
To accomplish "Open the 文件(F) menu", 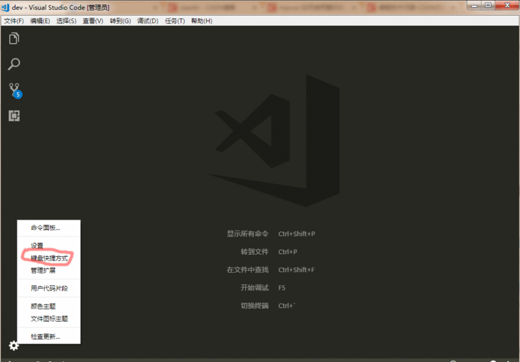I will click(x=14, y=21).
